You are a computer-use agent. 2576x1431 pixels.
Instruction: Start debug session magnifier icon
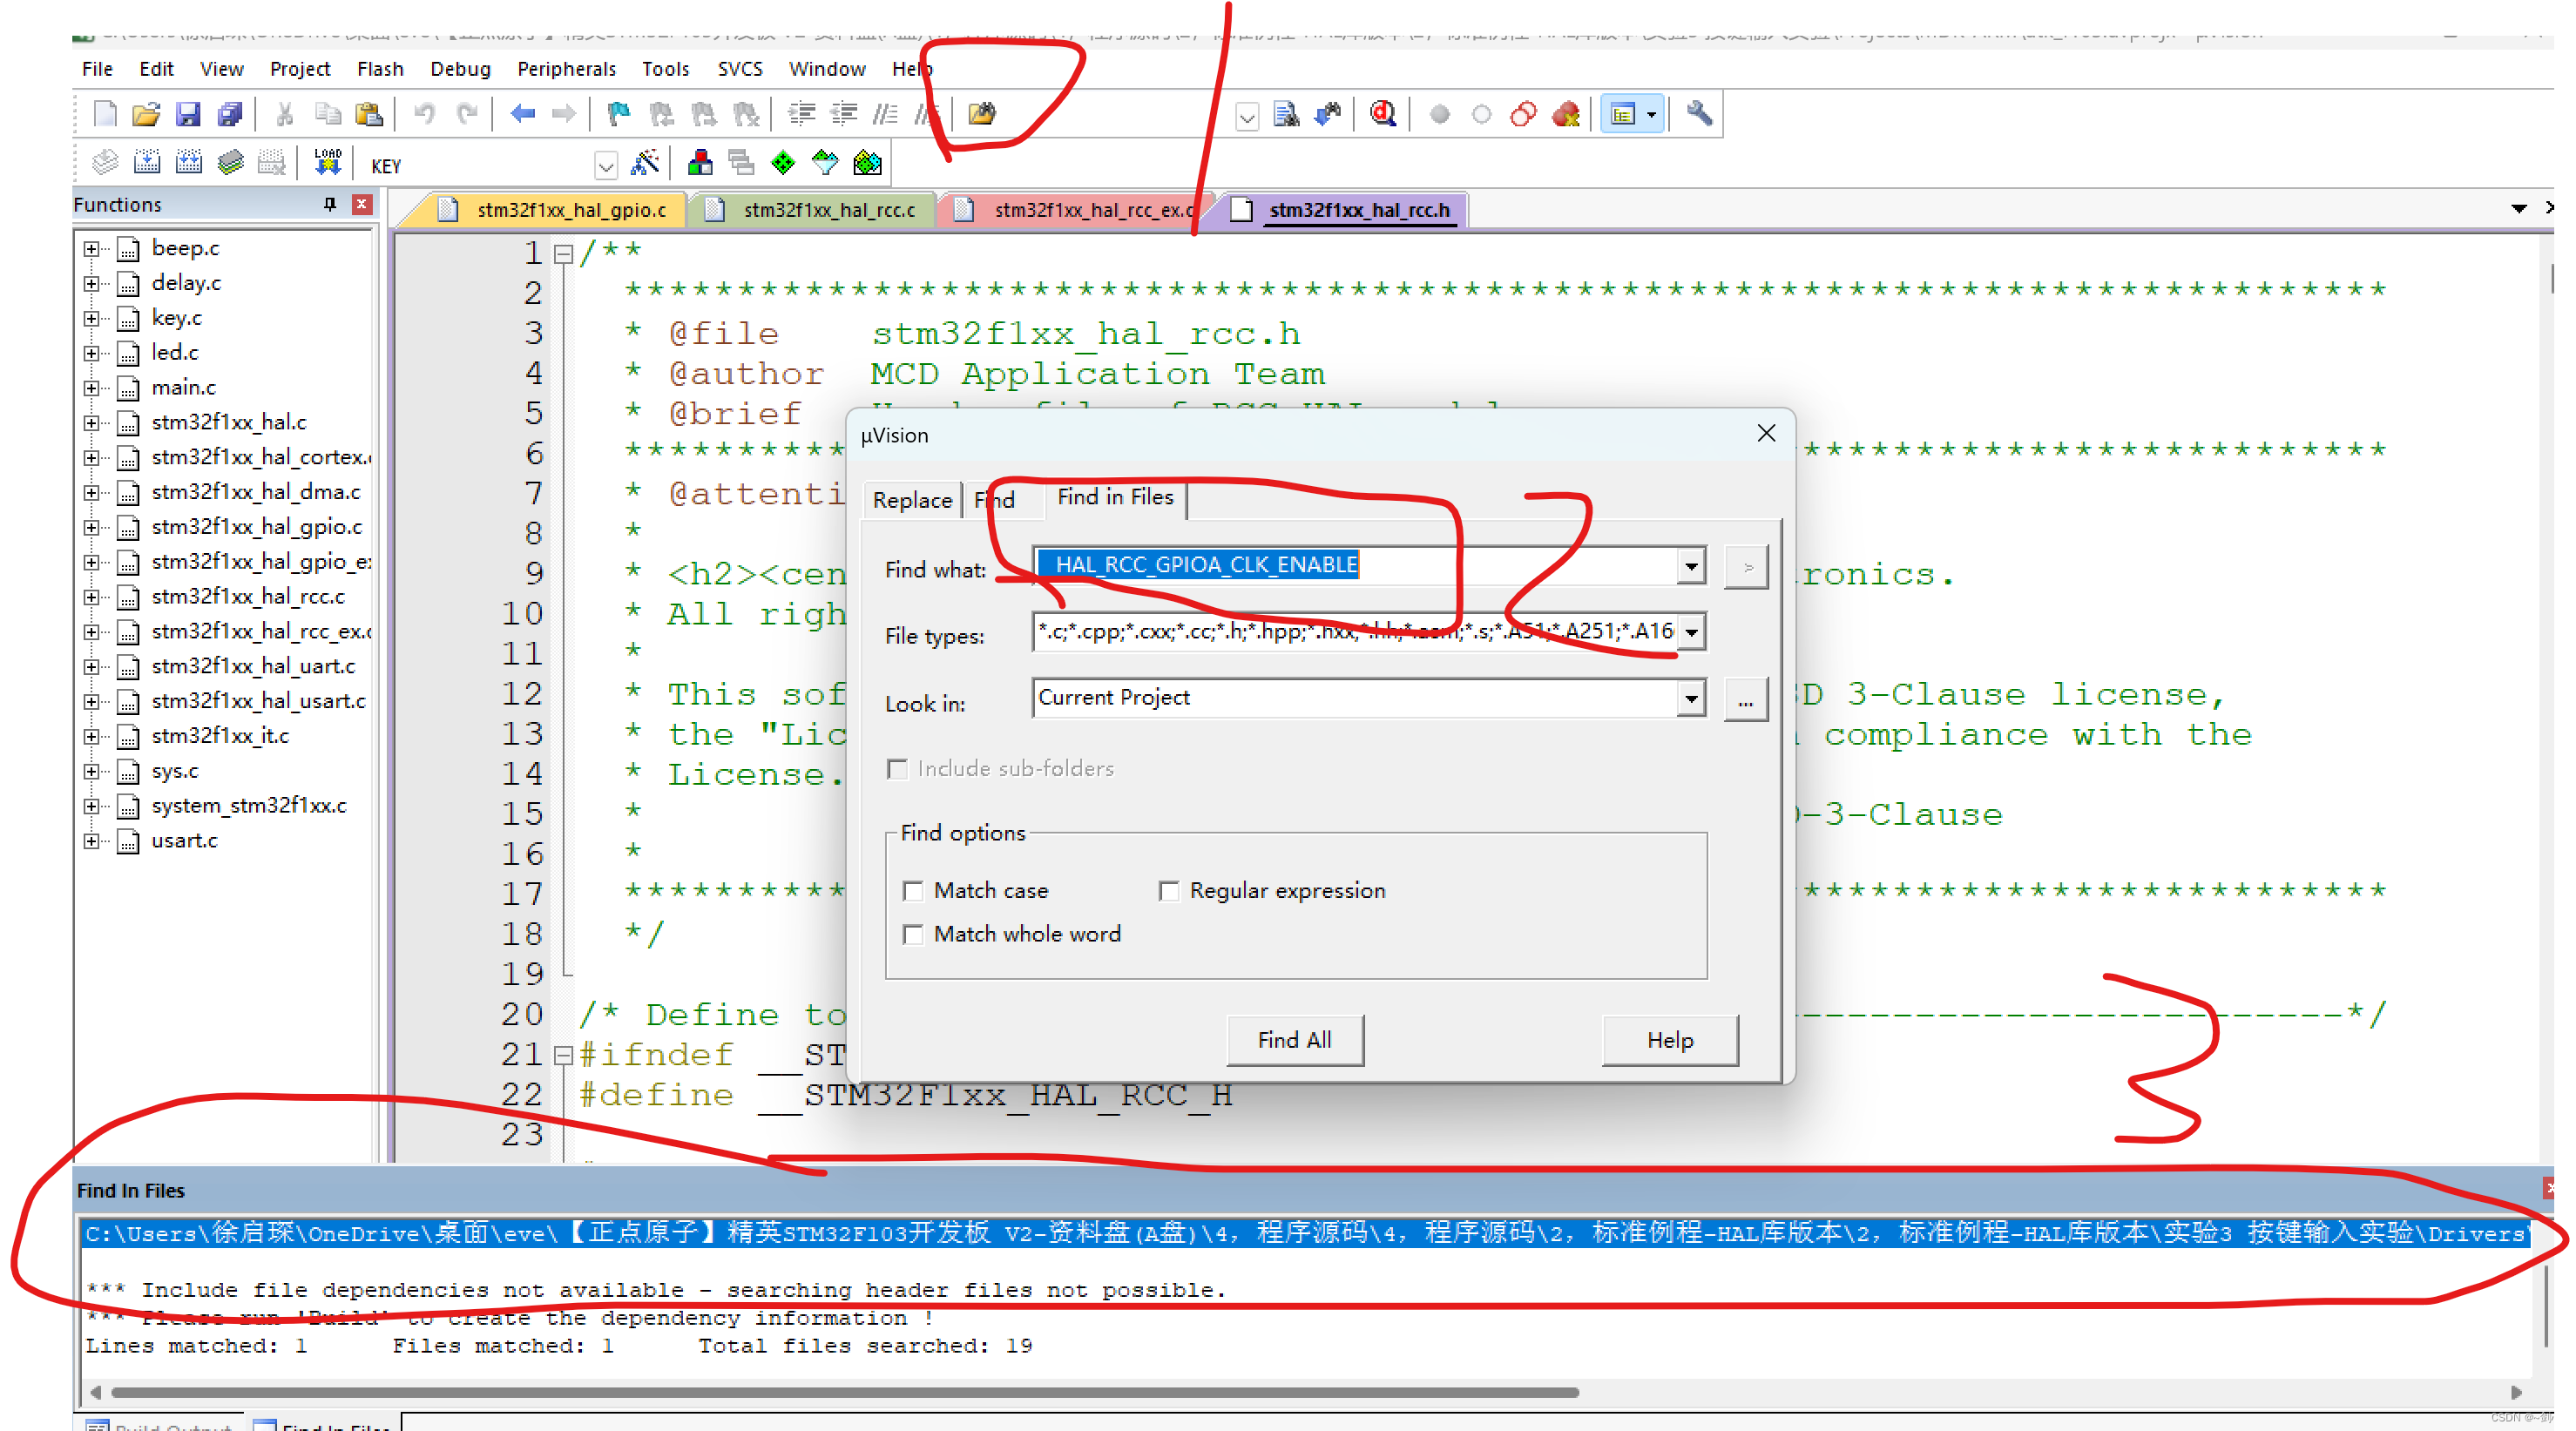[x=1383, y=114]
